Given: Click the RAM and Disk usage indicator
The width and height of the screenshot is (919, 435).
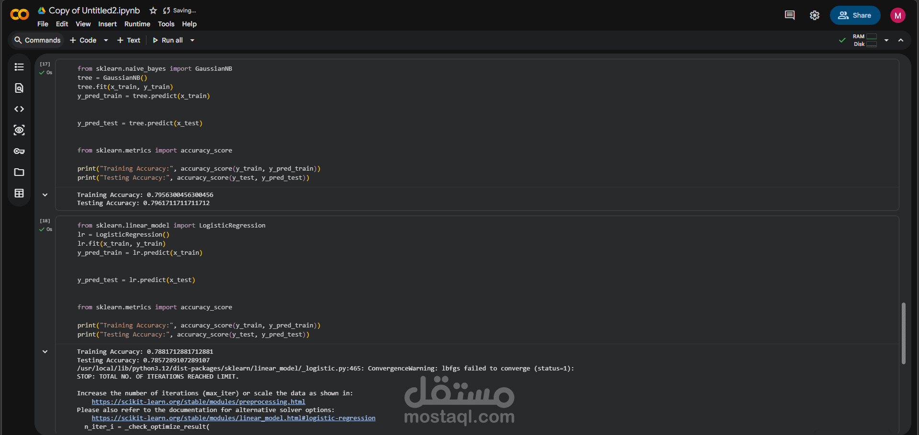Looking at the screenshot, I should 865,40.
